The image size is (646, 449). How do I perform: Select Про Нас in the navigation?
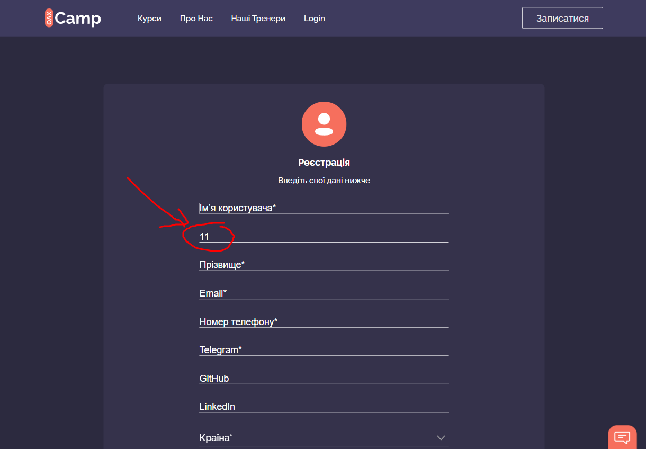click(196, 18)
